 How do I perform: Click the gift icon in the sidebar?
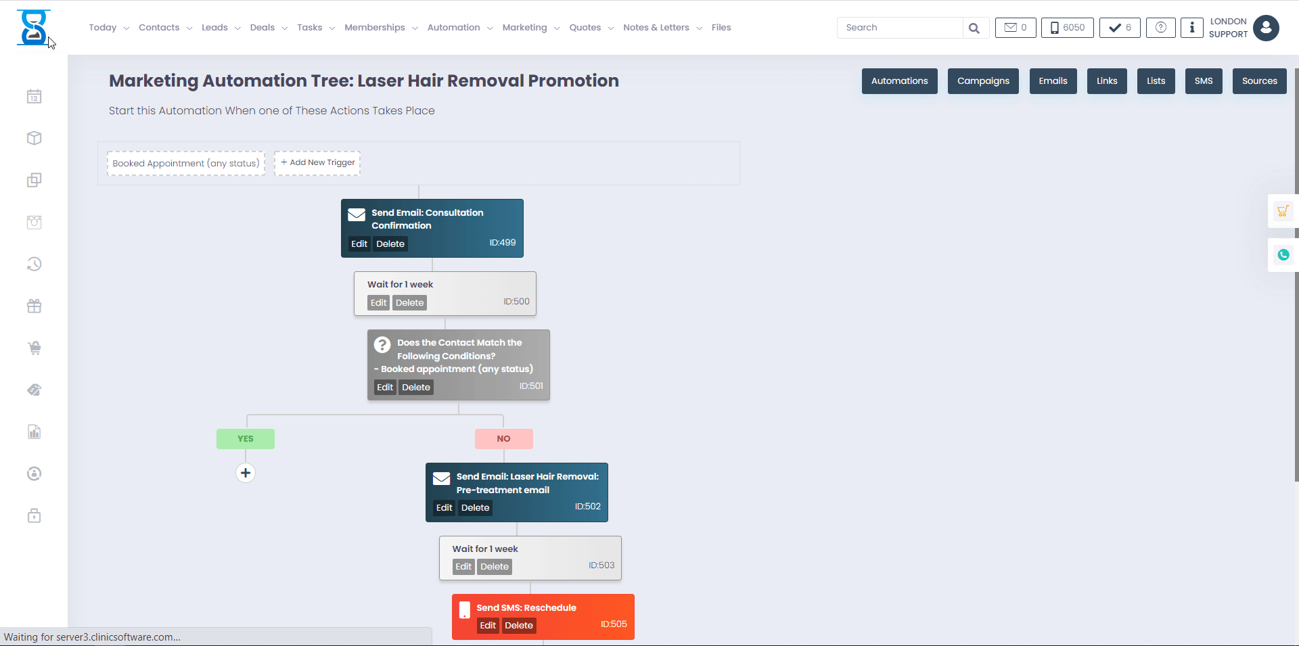(x=34, y=306)
